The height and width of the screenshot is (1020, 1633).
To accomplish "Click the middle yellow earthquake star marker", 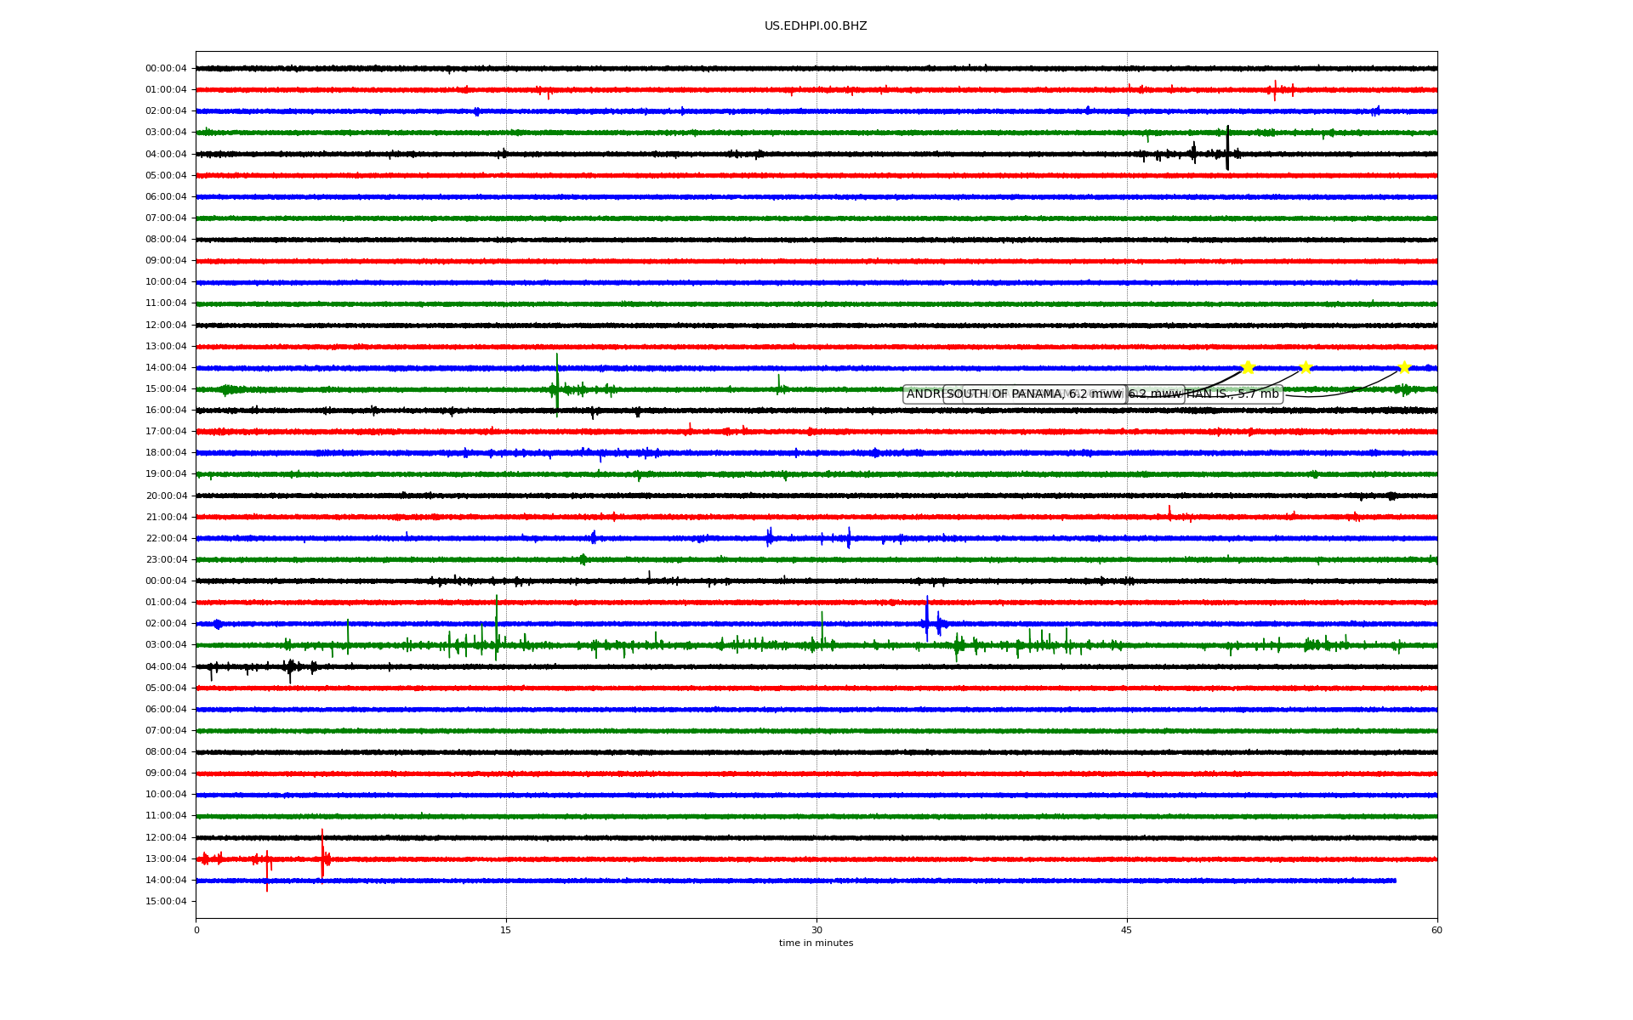I will click(1306, 367).
